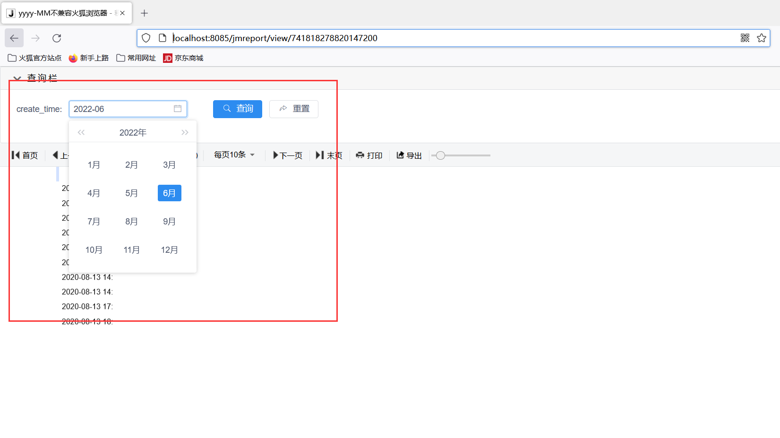Click the browser Back arrow
The width and height of the screenshot is (780, 438).
pyautogui.click(x=14, y=38)
